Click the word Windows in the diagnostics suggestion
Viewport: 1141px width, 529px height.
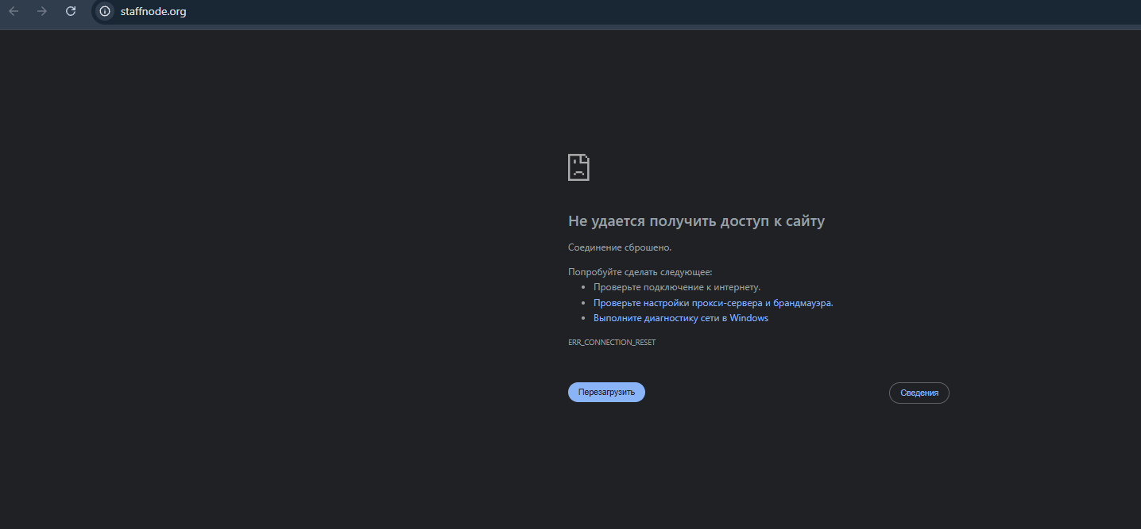tap(749, 317)
